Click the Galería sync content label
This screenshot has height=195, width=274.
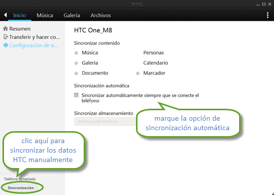90,63
